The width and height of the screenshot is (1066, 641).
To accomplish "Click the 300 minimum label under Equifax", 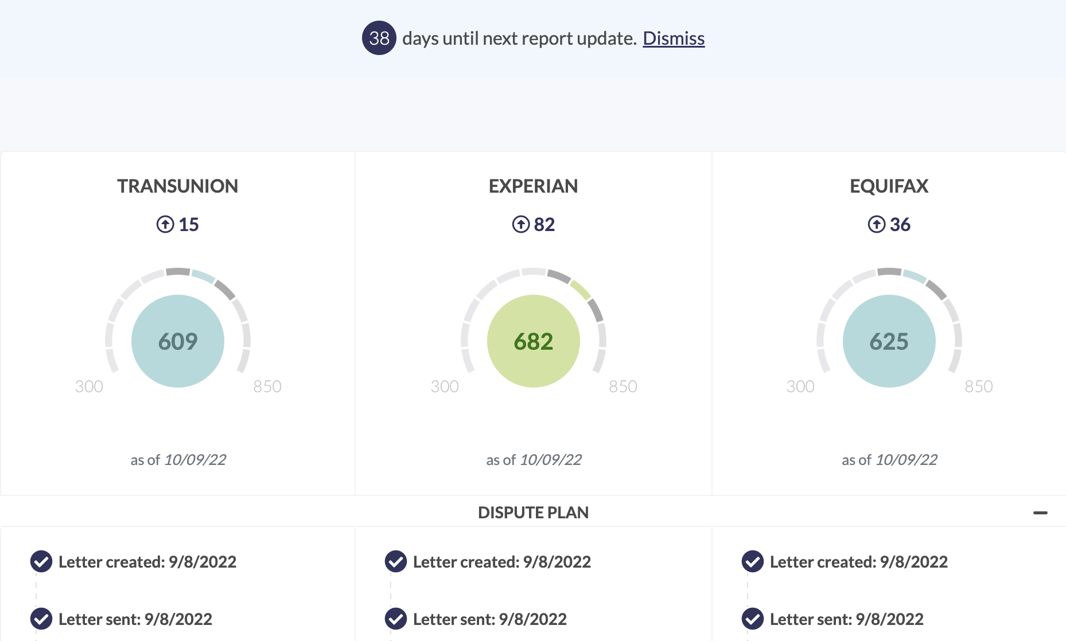I will (800, 386).
